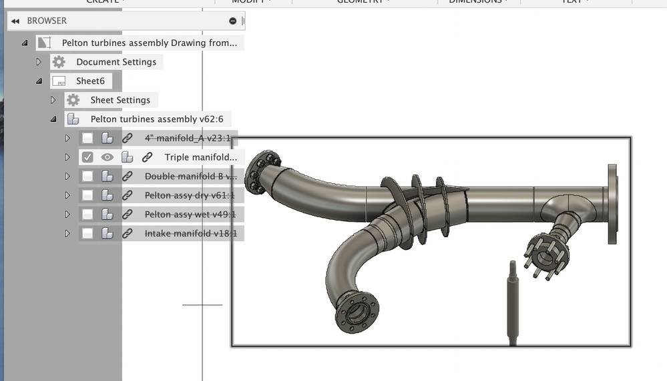Click the component icon in the Intake manifold row

pos(107,234)
